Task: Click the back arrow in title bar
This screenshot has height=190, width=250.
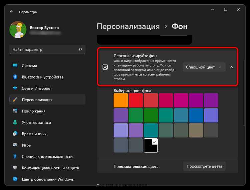Action: [11, 12]
